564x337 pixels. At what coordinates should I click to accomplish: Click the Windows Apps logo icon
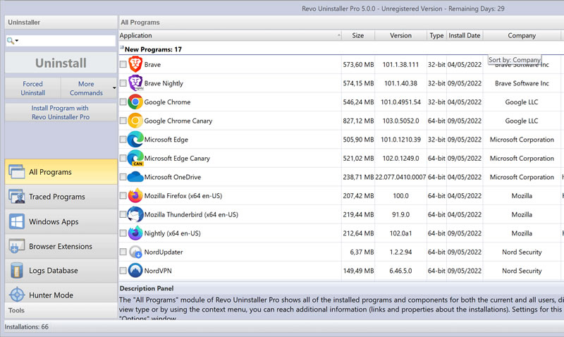tap(16, 221)
